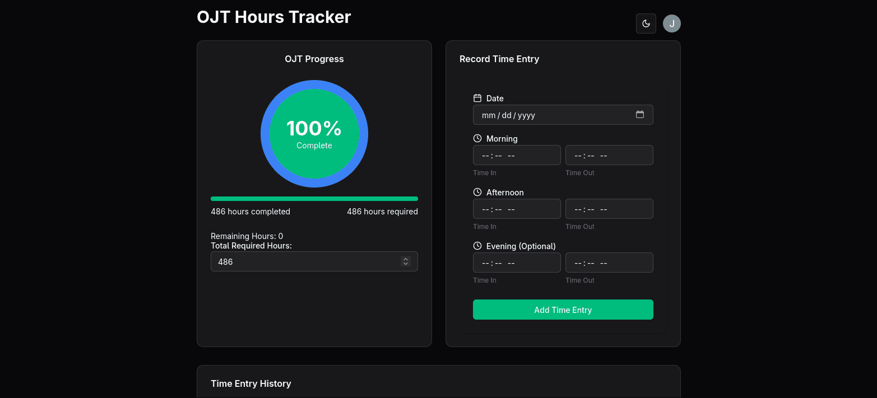877x398 pixels.
Task: Click the Morning Time In field
Action: (x=517, y=155)
